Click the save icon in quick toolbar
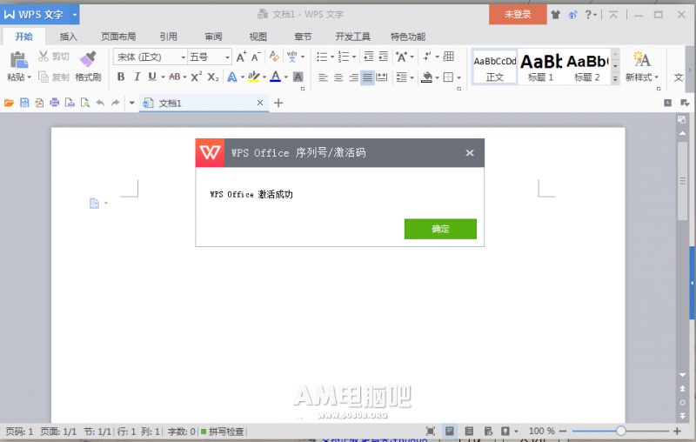Screen dimensions: 696x442 tap(24, 103)
